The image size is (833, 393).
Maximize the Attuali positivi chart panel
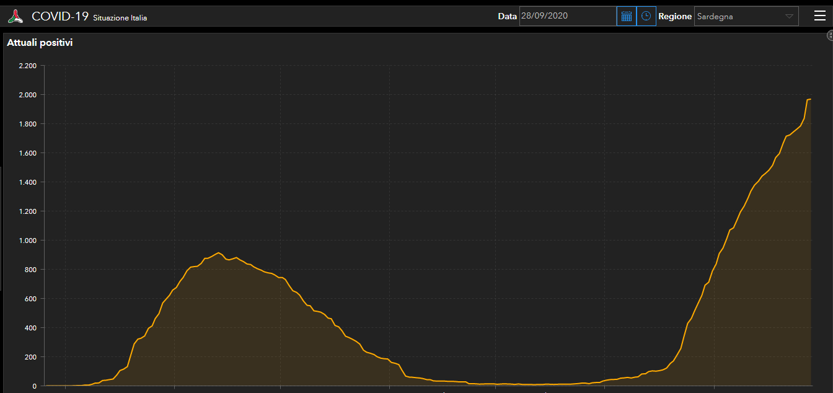click(x=830, y=36)
